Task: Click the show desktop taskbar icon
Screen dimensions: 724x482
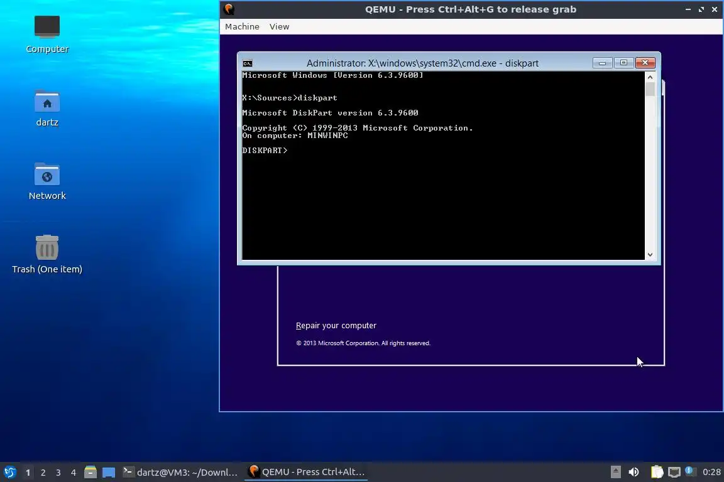Action: pyautogui.click(x=109, y=473)
